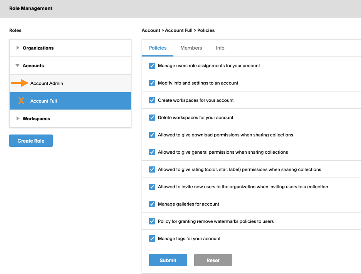Screen dimensions: 361x274
Task: Uncheck Modify info and settings checkbox
Action: 152,83
